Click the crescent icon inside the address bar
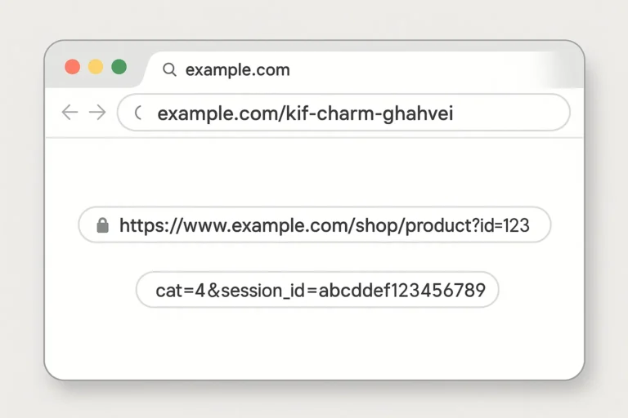 137,113
